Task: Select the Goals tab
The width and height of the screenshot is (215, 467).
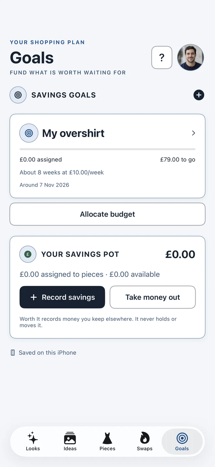Action: click(182, 442)
